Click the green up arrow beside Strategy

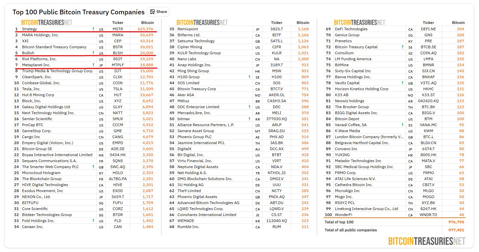coord(93,29)
